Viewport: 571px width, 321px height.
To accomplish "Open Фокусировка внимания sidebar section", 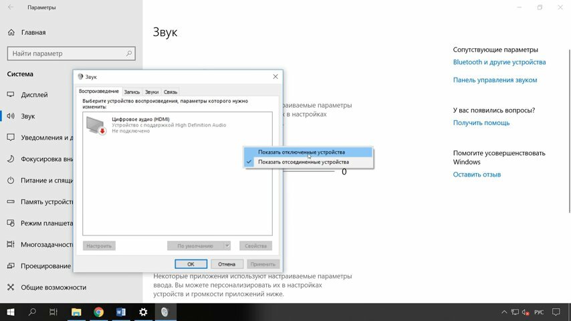I will pyautogui.click(x=39, y=159).
